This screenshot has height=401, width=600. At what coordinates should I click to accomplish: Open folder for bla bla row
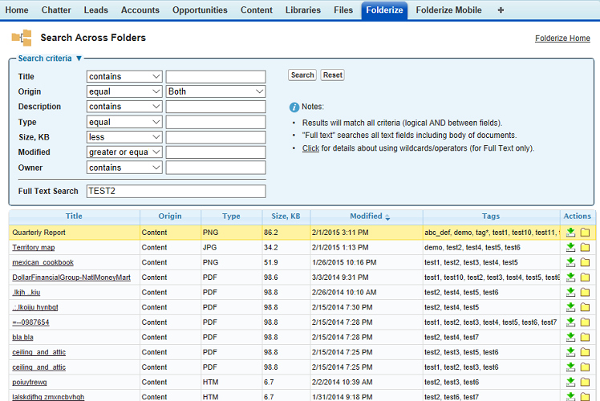(x=585, y=337)
